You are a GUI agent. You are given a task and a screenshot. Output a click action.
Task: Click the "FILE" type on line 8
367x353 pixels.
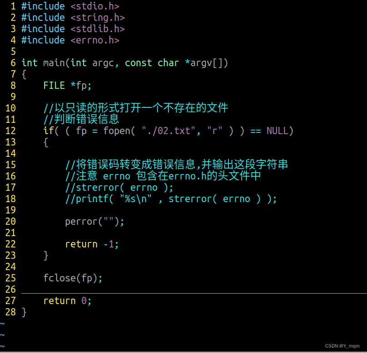click(x=54, y=86)
